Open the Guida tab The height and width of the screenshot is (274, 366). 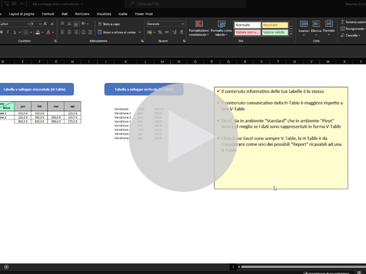point(123,14)
